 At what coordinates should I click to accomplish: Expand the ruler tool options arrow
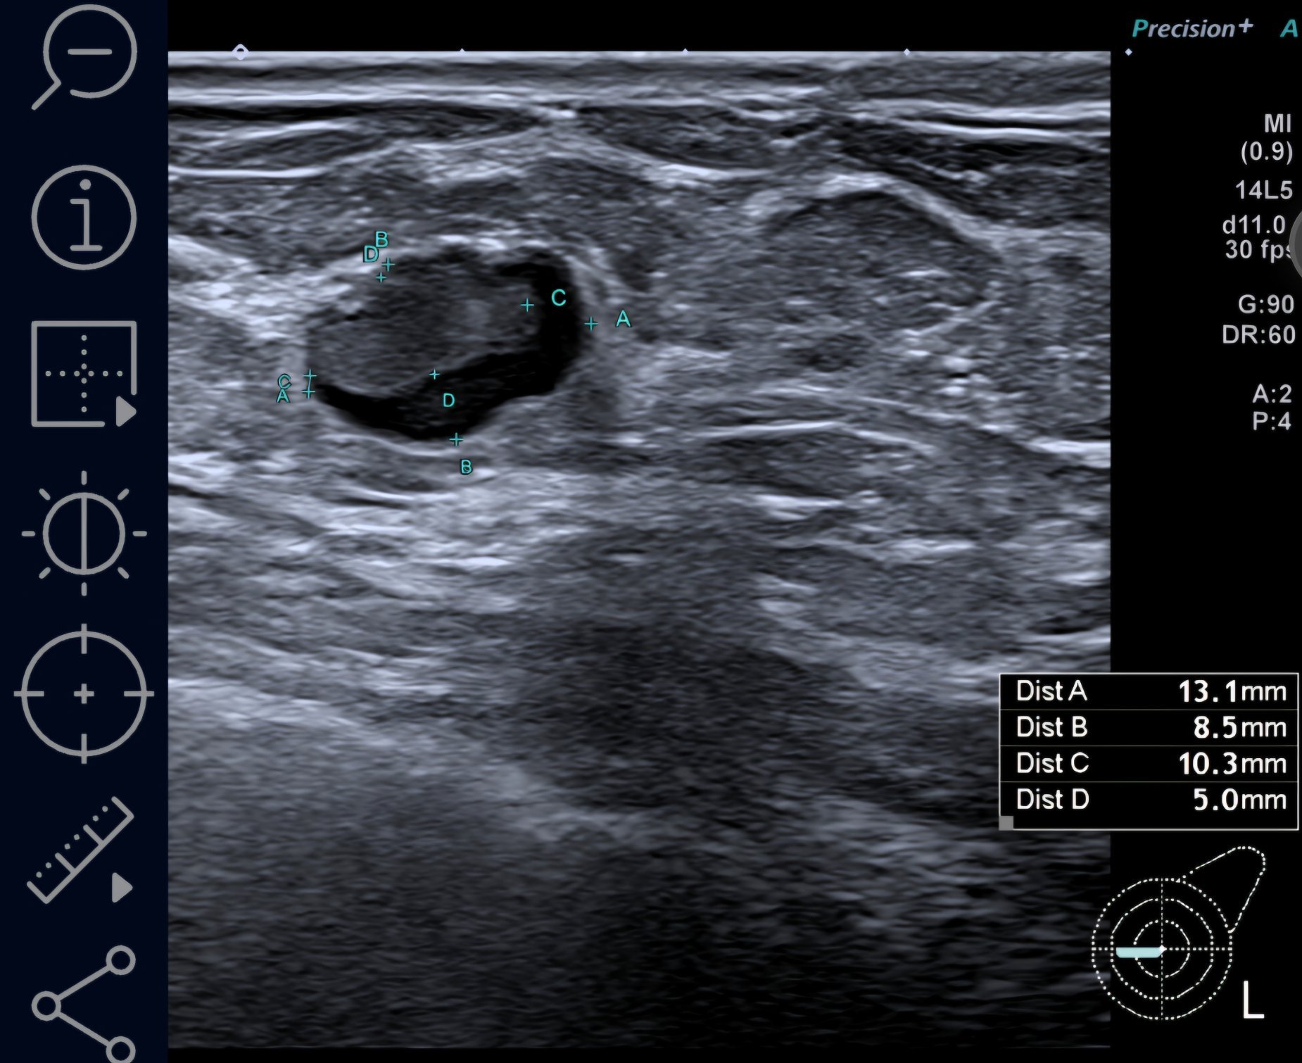click(x=122, y=887)
